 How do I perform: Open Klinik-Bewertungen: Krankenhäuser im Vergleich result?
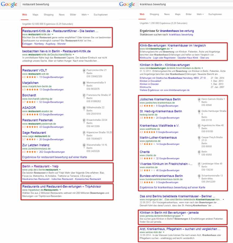coord(173,45)
